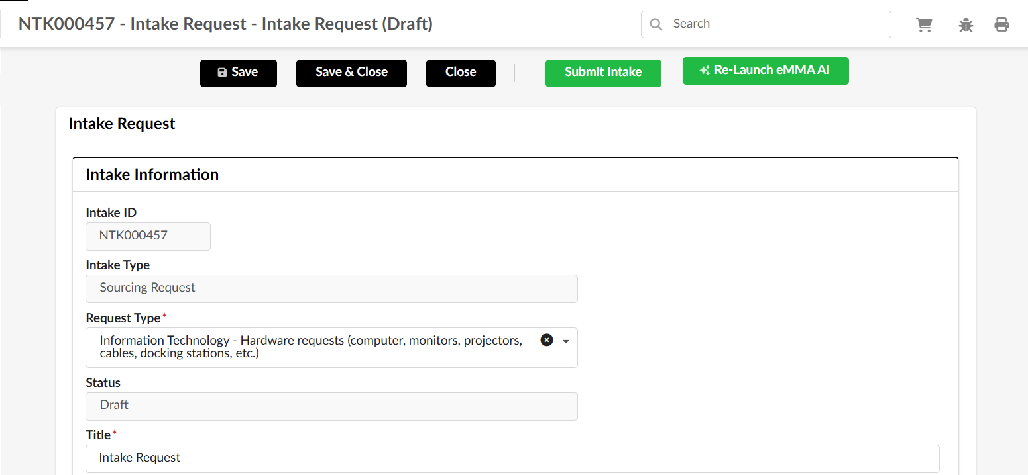Click the Close button
This screenshot has width=1028, height=475.
pyautogui.click(x=461, y=73)
